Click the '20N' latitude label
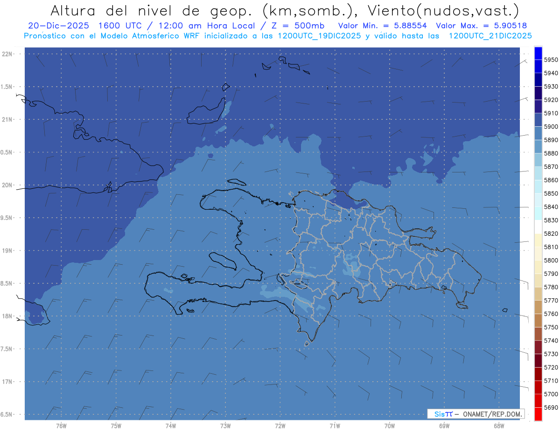This screenshot has height=432, width=560. pos(7,185)
